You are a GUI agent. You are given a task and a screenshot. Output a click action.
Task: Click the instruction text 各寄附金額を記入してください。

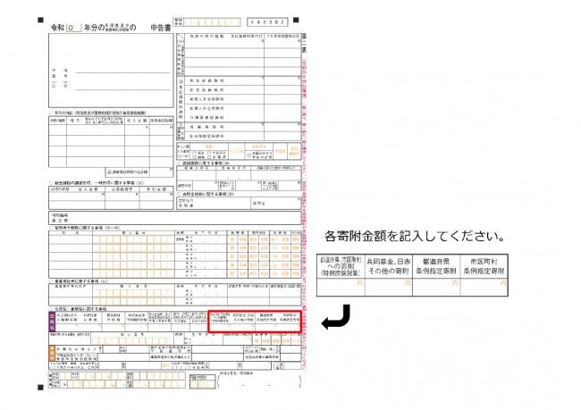click(x=415, y=236)
